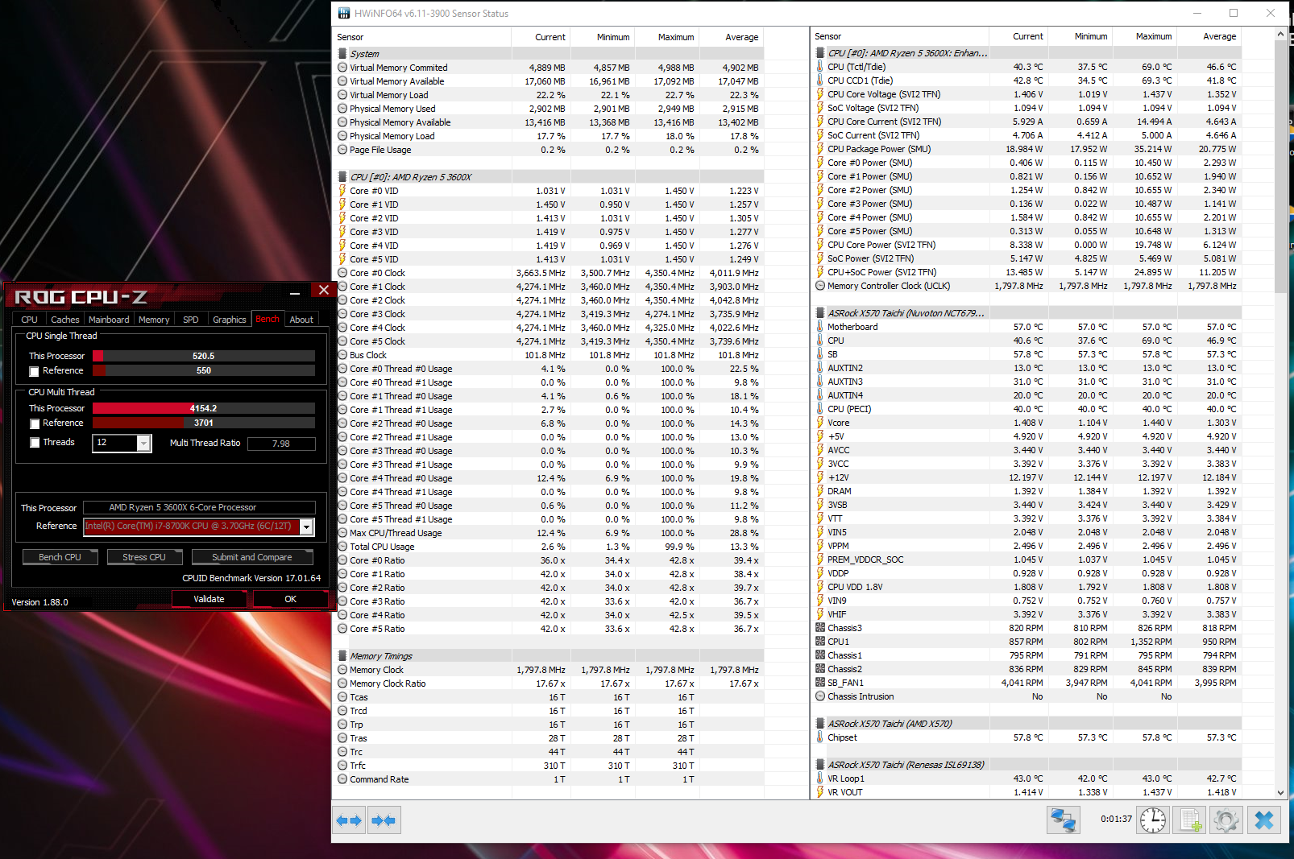Enable the Single Thread Reference checkbox
The image size is (1294, 859).
point(34,371)
